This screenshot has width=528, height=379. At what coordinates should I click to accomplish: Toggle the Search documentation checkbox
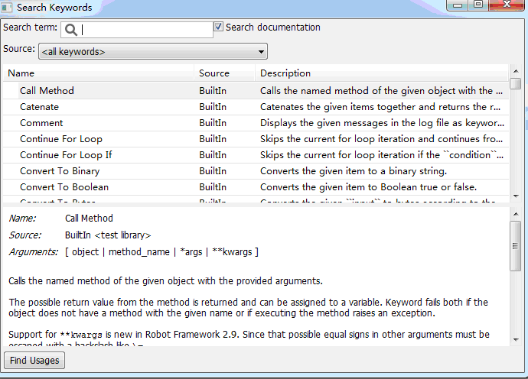tap(218, 27)
